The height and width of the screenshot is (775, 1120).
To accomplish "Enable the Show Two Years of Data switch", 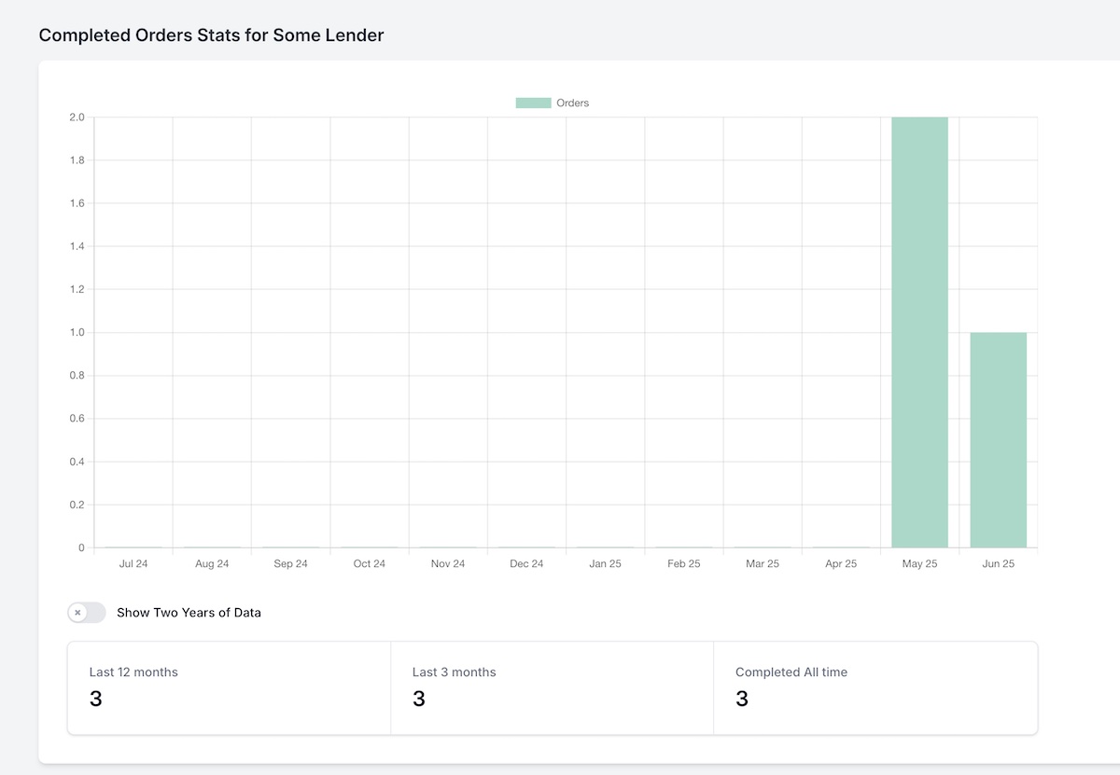I will (x=87, y=613).
